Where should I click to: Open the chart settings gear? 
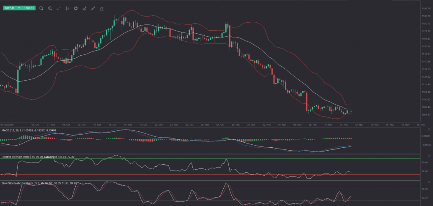(76, 8)
